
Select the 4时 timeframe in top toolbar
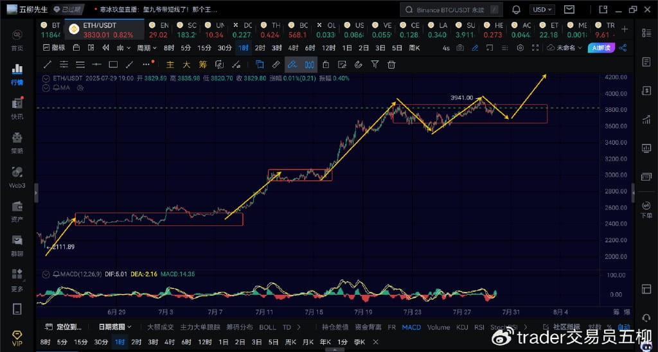click(293, 48)
